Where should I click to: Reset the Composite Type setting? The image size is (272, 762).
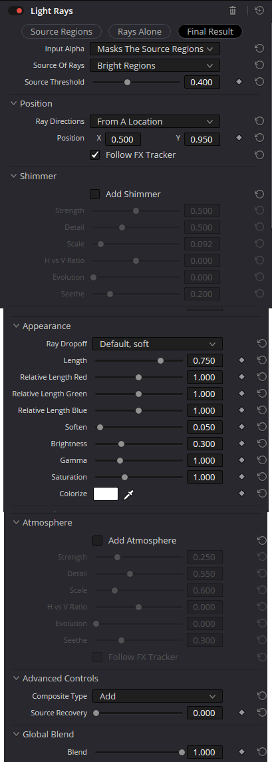pyautogui.click(x=262, y=696)
